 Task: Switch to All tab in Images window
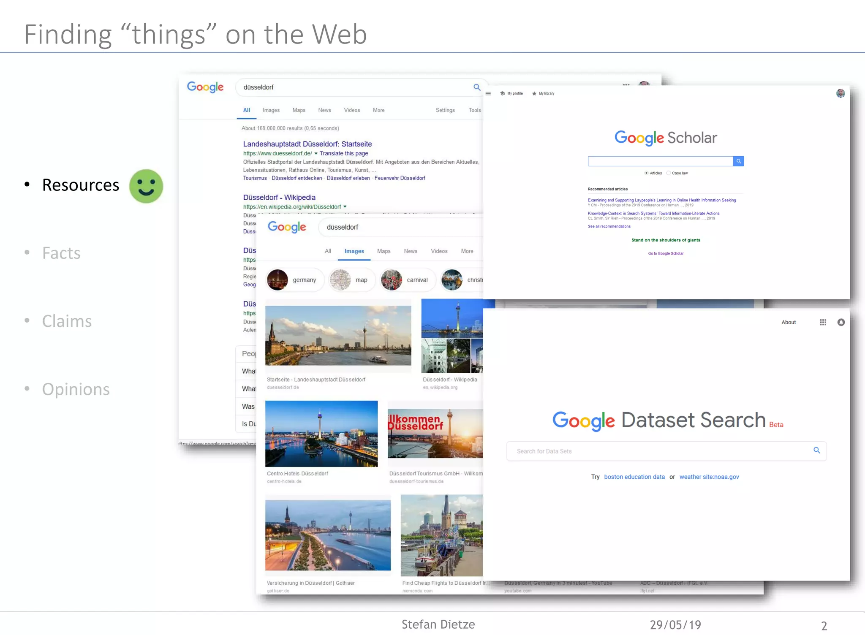328,251
